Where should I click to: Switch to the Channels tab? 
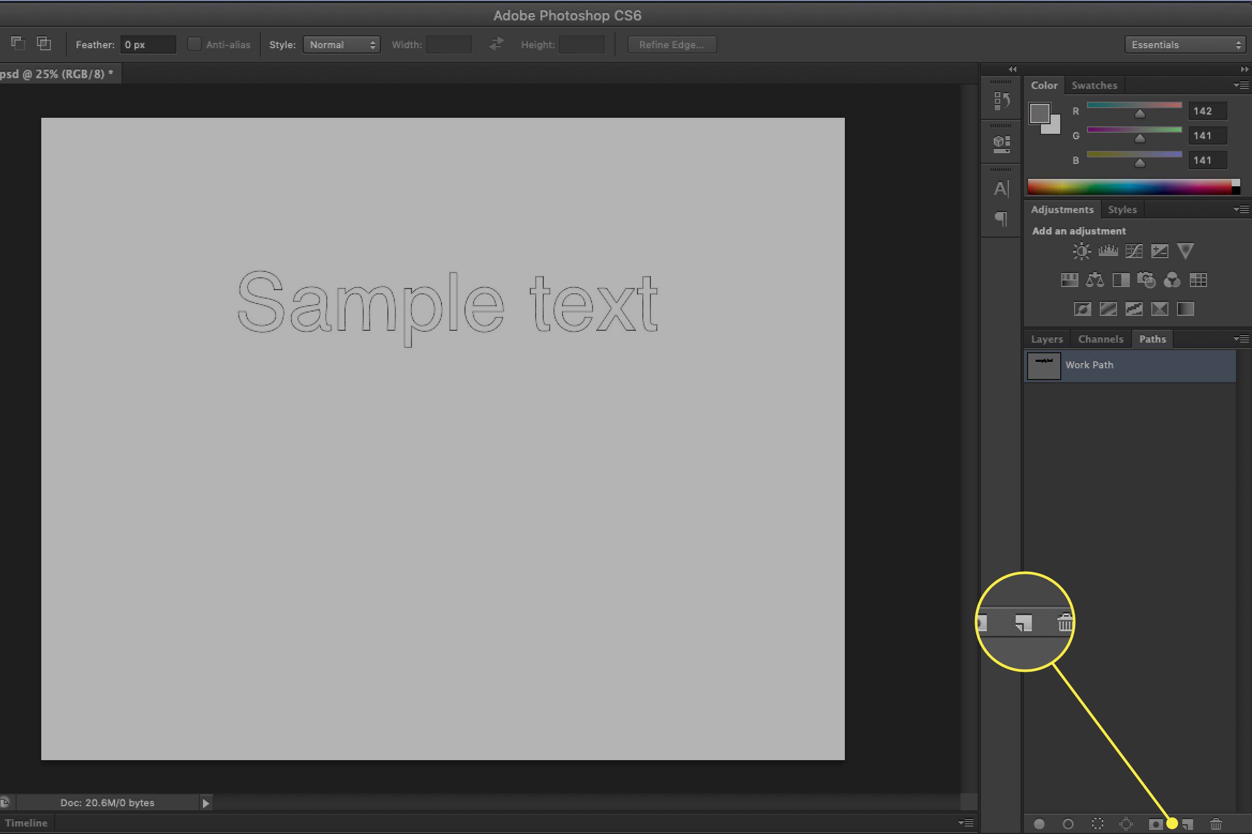coord(1100,339)
